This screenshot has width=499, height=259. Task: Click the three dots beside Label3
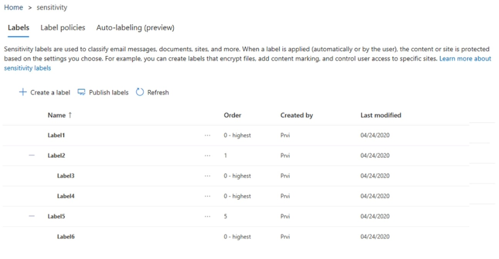208,176
